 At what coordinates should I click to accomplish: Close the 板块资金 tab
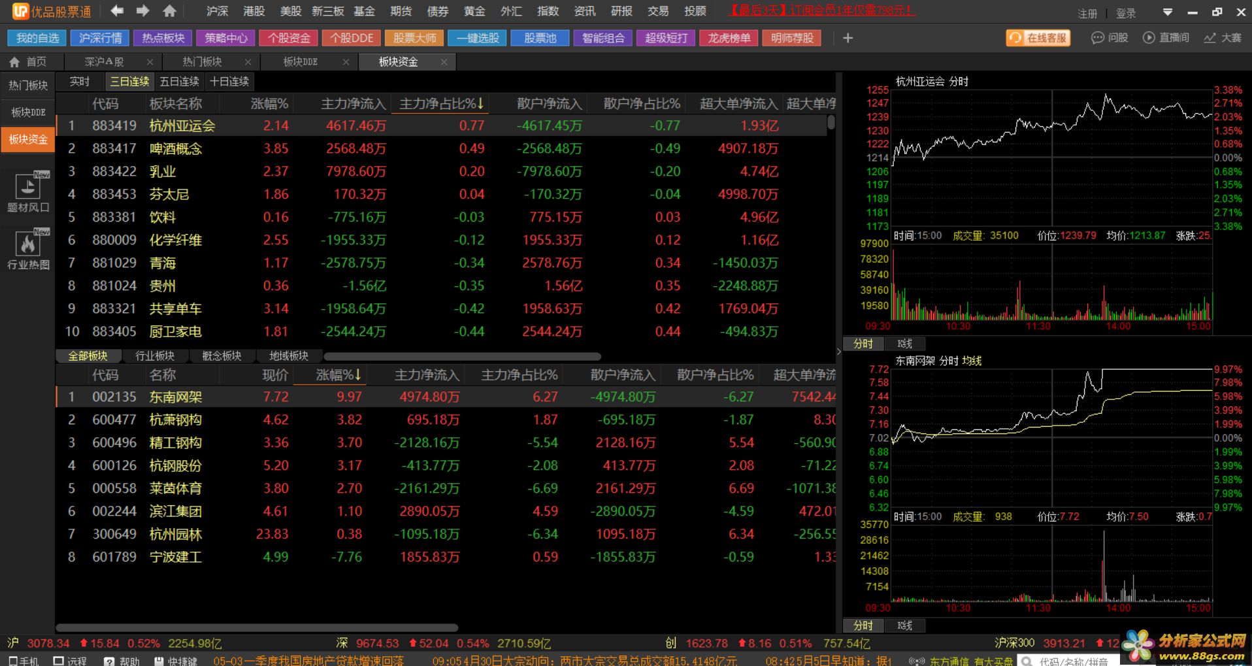click(444, 62)
